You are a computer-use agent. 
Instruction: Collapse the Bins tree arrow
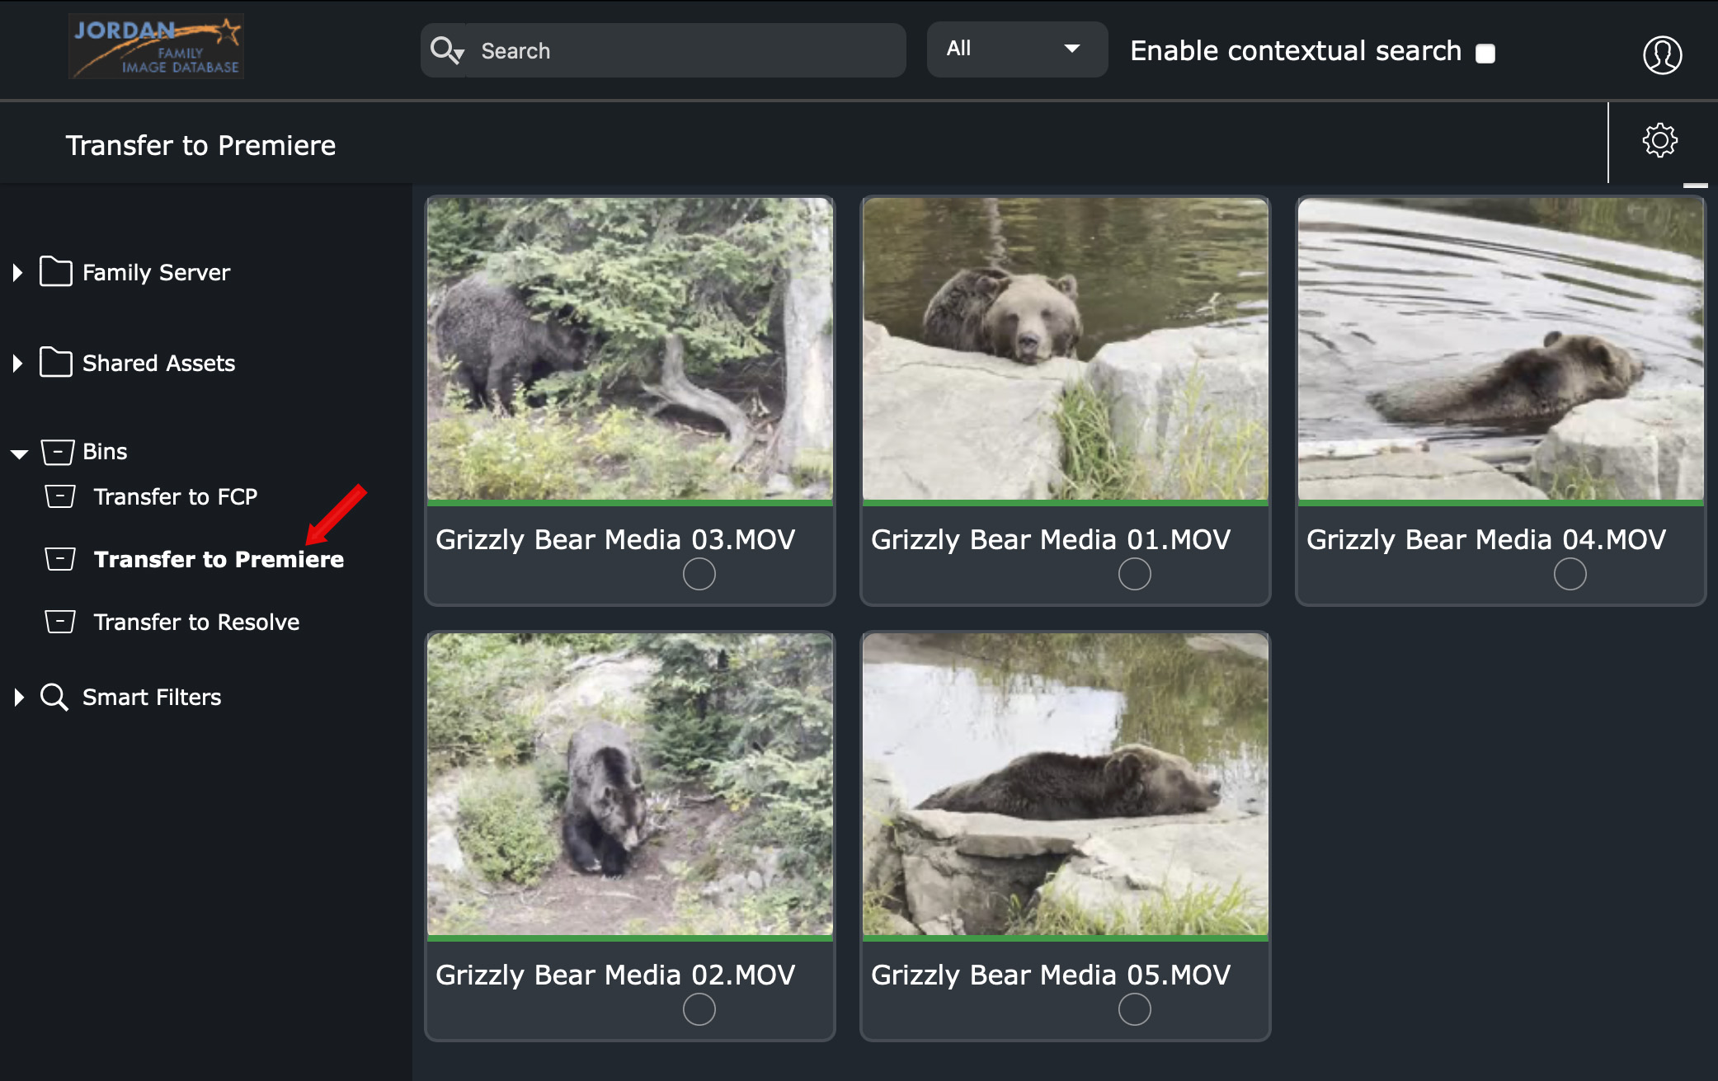pos(19,453)
